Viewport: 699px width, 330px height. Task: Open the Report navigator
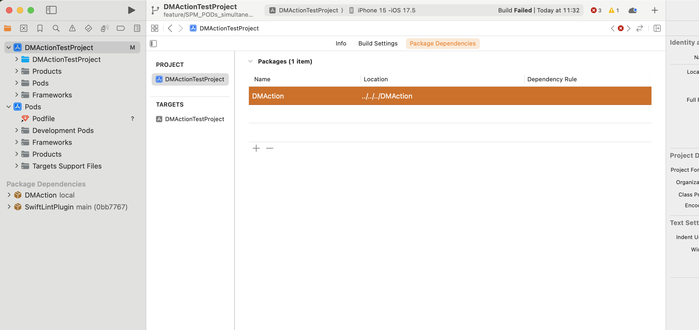[x=137, y=28]
